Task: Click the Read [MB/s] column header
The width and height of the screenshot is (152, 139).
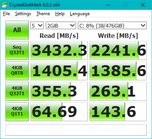Action: (x=59, y=36)
